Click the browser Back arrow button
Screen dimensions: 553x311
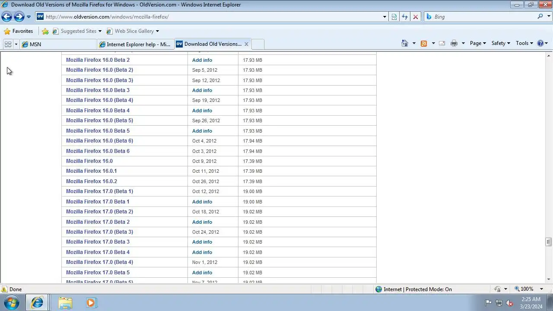pyautogui.click(x=6, y=17)
